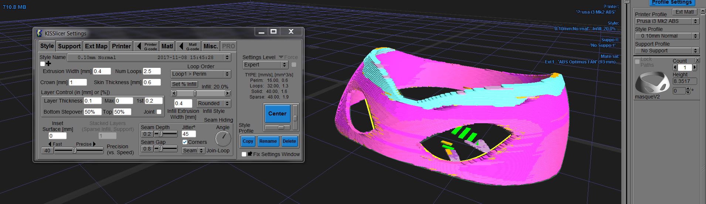
Task: Switch to the Support tab
Action: pos(69,46)
